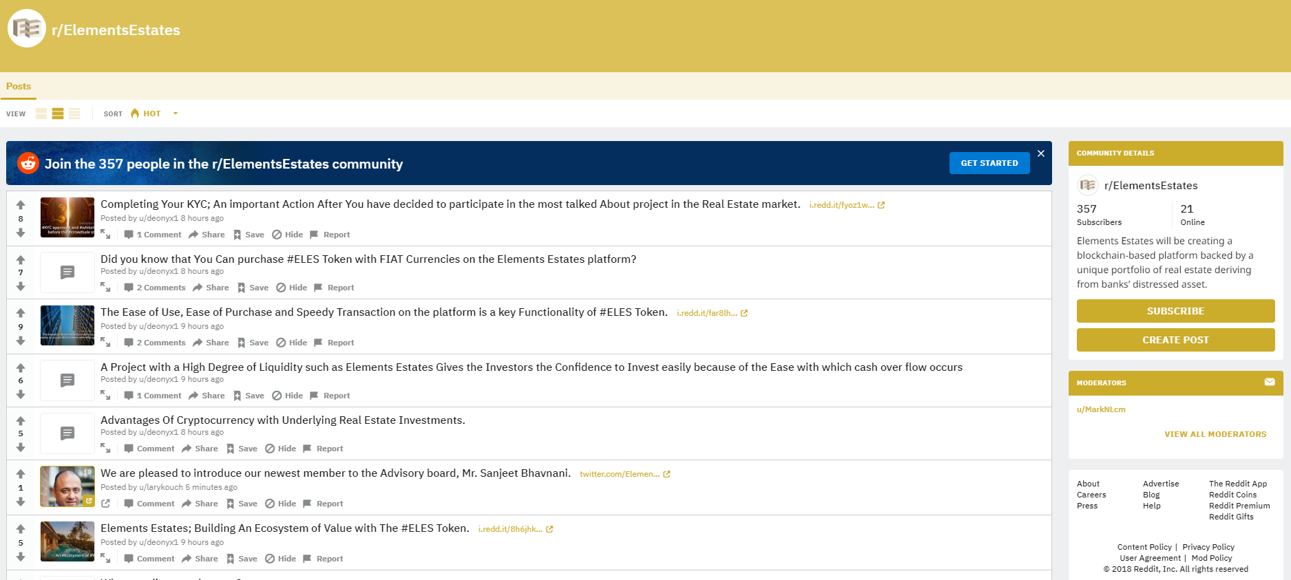This screenshot has height=580, width=1291.
Task: Share the Completing Your KYC post
Action: 207,235
